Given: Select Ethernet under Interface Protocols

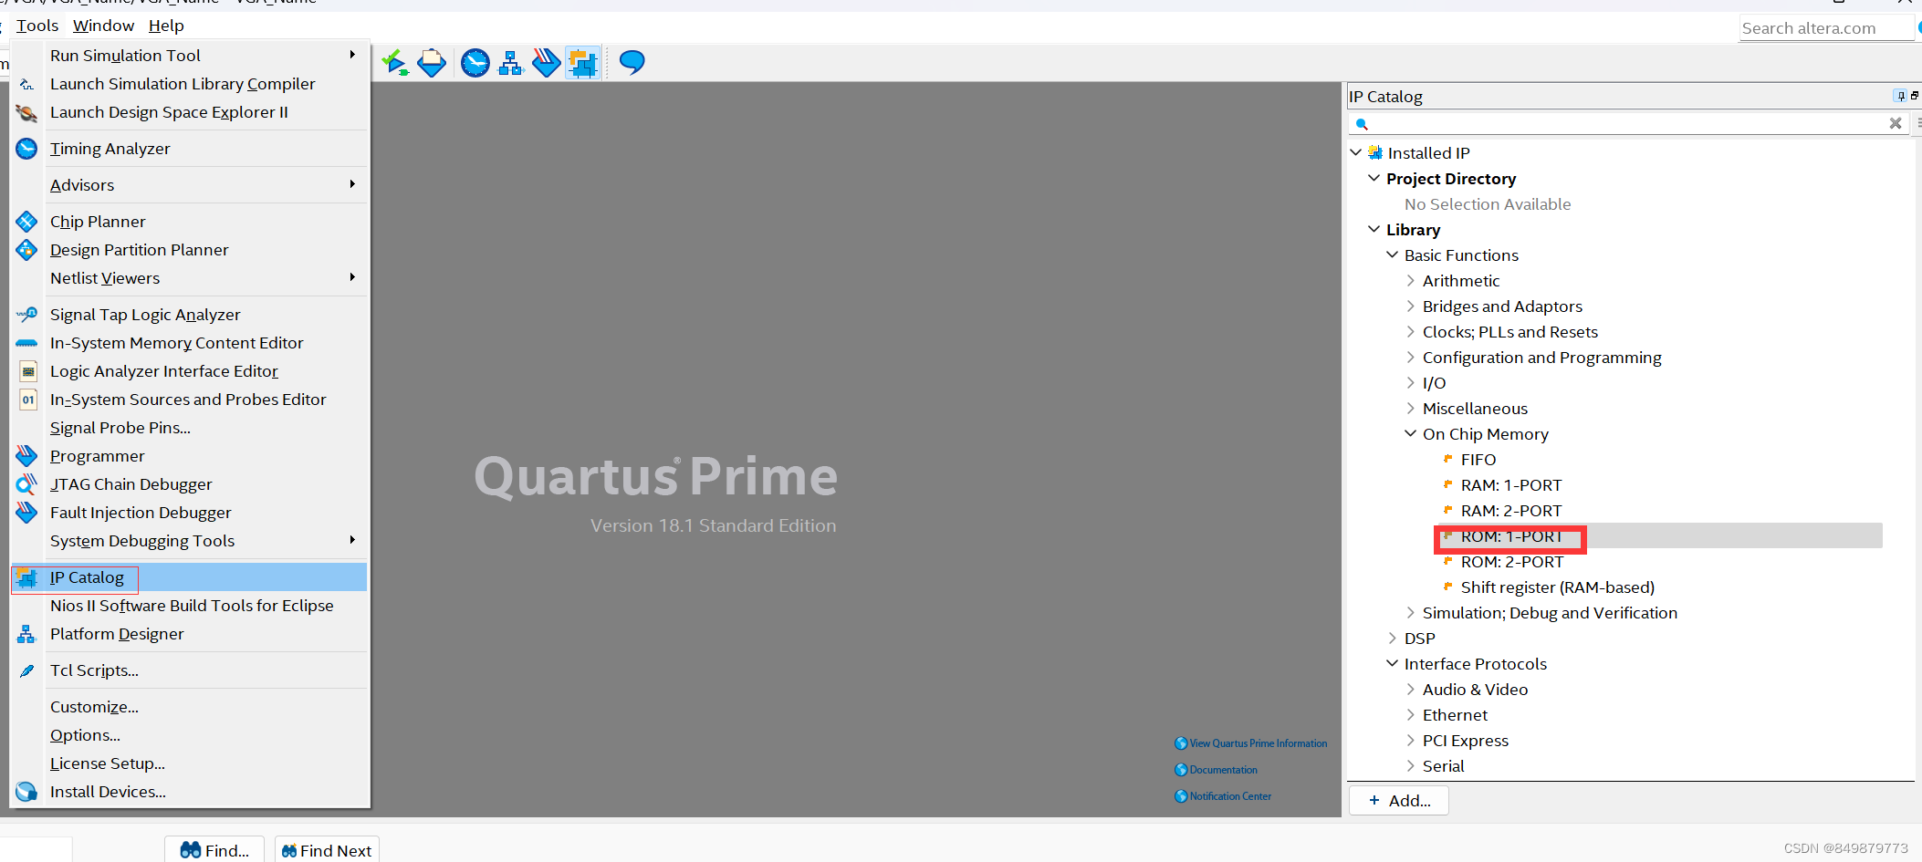Looking at the screenshot, I should [x=1455, y=715].
